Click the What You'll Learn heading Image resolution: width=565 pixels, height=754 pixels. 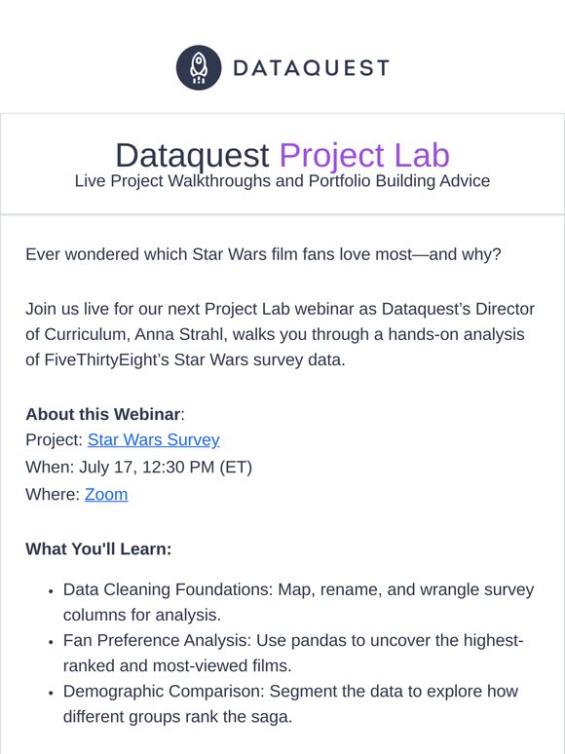point(98,548)
